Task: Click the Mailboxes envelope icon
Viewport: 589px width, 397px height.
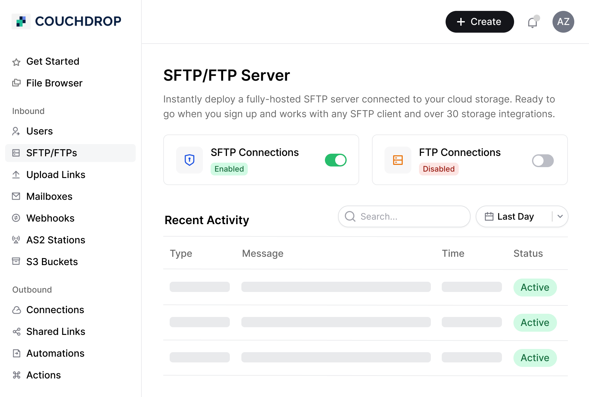Action: 16,196
